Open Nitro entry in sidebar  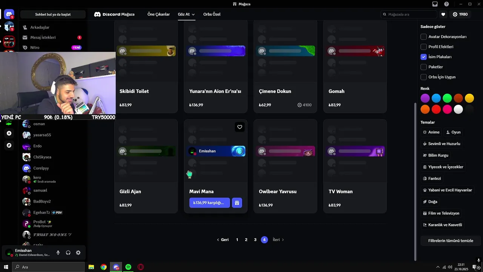[52, 48]
